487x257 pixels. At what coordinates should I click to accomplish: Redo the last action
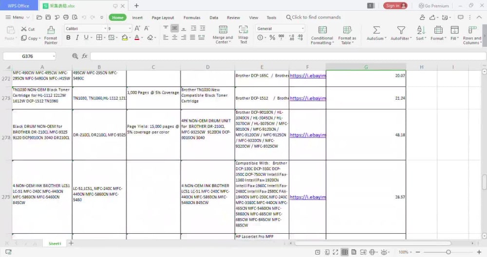tap(93, 17)
